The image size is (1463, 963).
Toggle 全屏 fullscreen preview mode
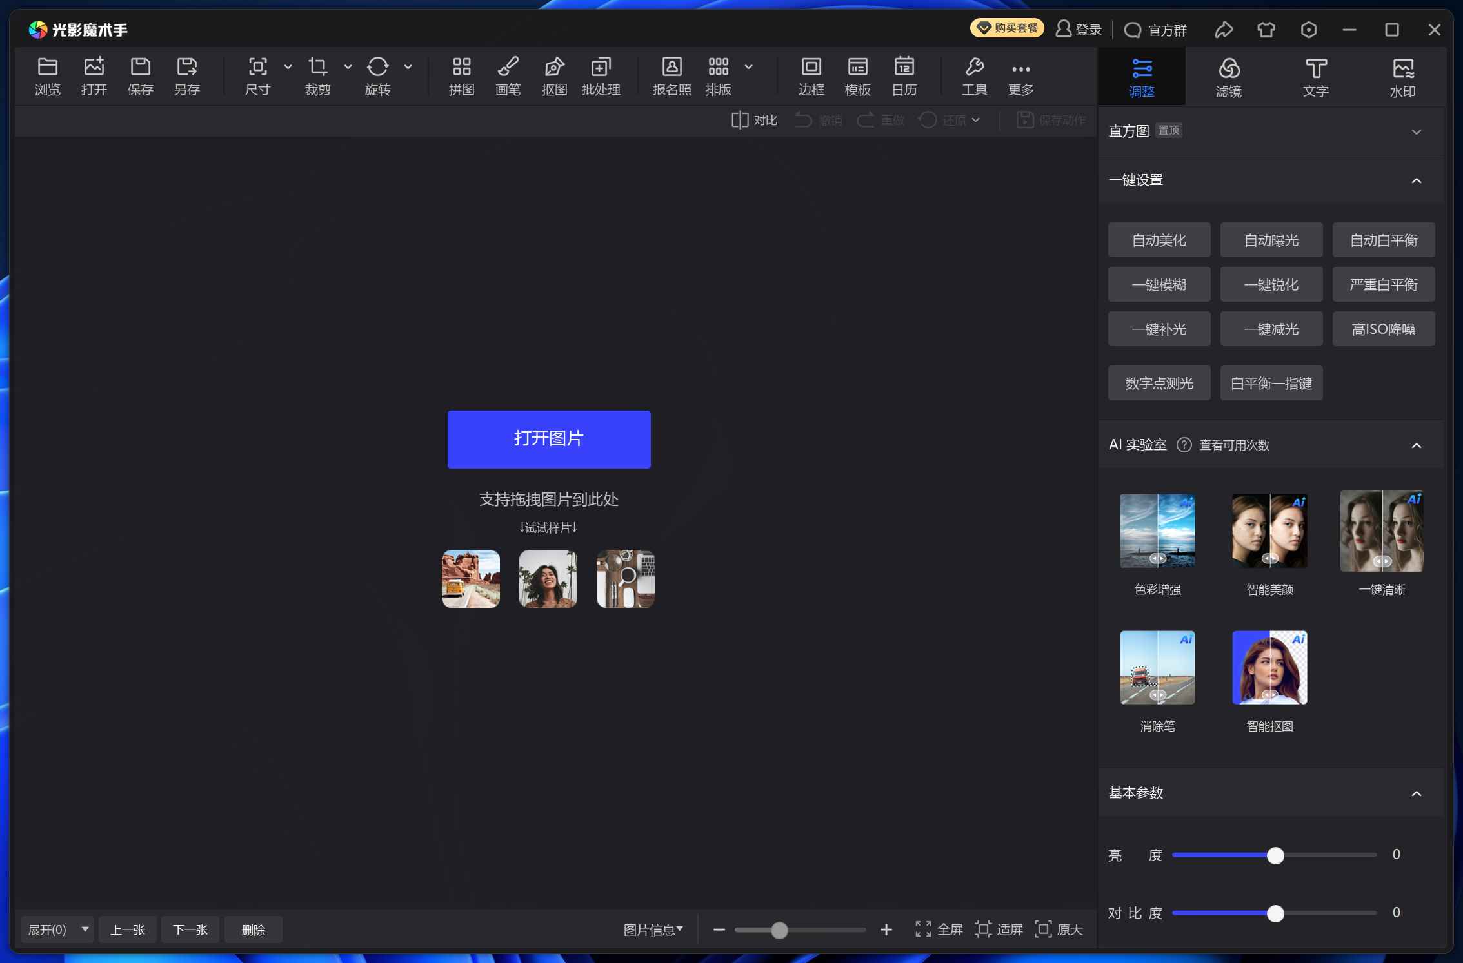[x=939, y=929]
